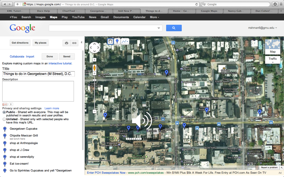The width and height of the screenshot is (284, 177).
Task: Select shop at J.Crew list item
Action: click(19, 150)
